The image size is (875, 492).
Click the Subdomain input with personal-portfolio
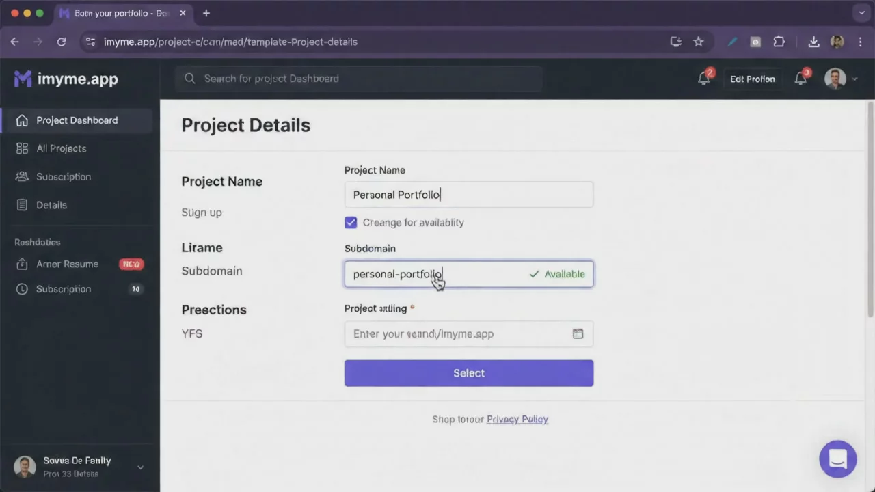click(x=469, y=274)
